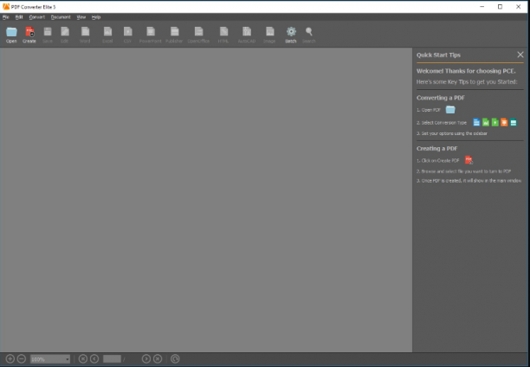Select the Excel conversion icon
This screenshot has height=367, width=530.
coord(107,35)
